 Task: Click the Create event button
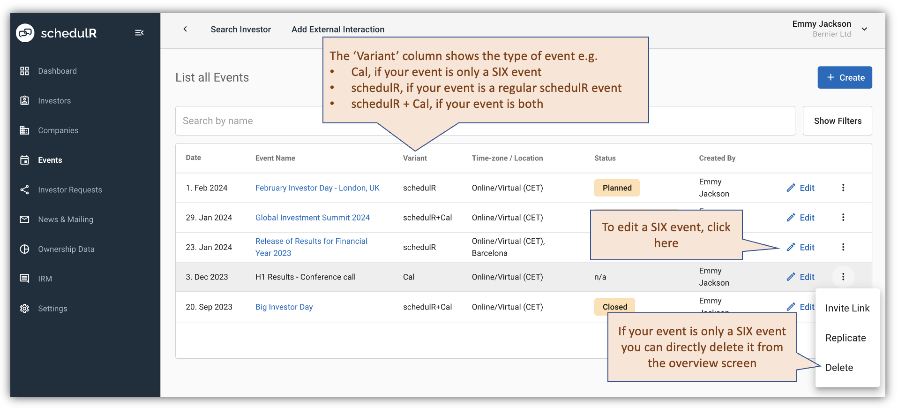[x=845, y=77]
